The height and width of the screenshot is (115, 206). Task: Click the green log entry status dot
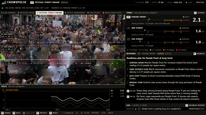pos(135,109)
